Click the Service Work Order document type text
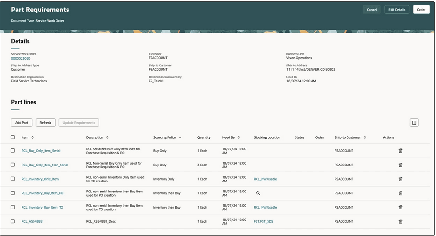This screenshot has height=236, width=436. coord(50,21)
